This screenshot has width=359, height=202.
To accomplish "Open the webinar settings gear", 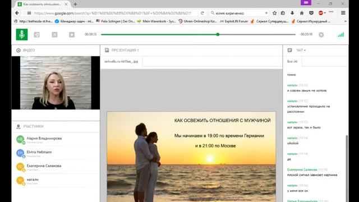I will pyautogui.click(x=321, y=35).
